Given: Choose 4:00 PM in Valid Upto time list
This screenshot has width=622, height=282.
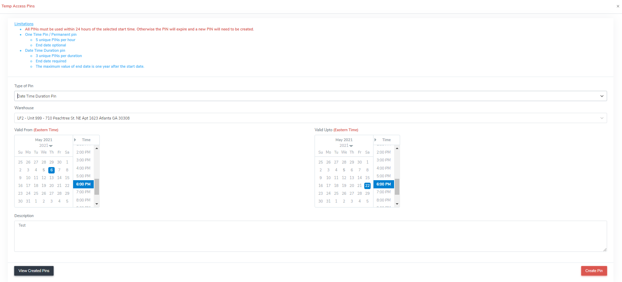Looking at the screenshot, I should tap(383, 168).
